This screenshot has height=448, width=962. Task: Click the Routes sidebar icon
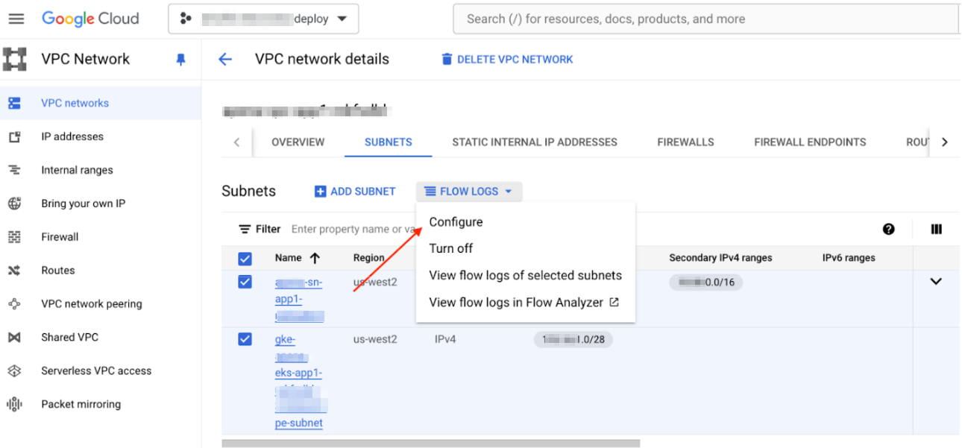[14, 271]
